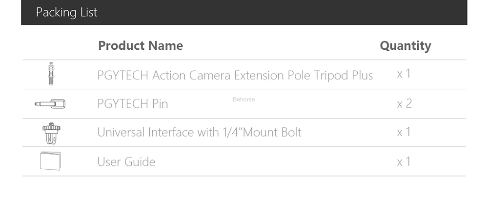488x198 pixels.
Task: Click the extension pole tripod icon
Action: [50, 74]
